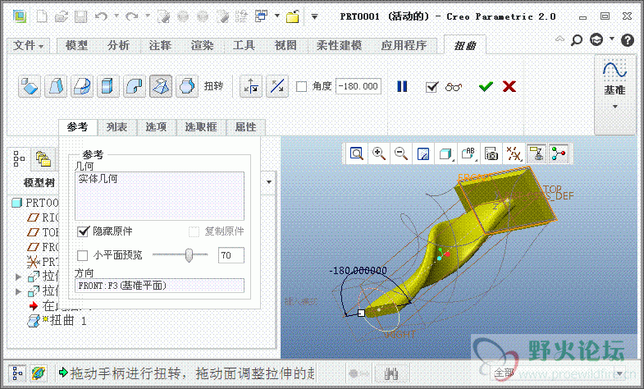Cancel the twist with red X
Screen dimensions: 644x389
[x=509, y=86]
